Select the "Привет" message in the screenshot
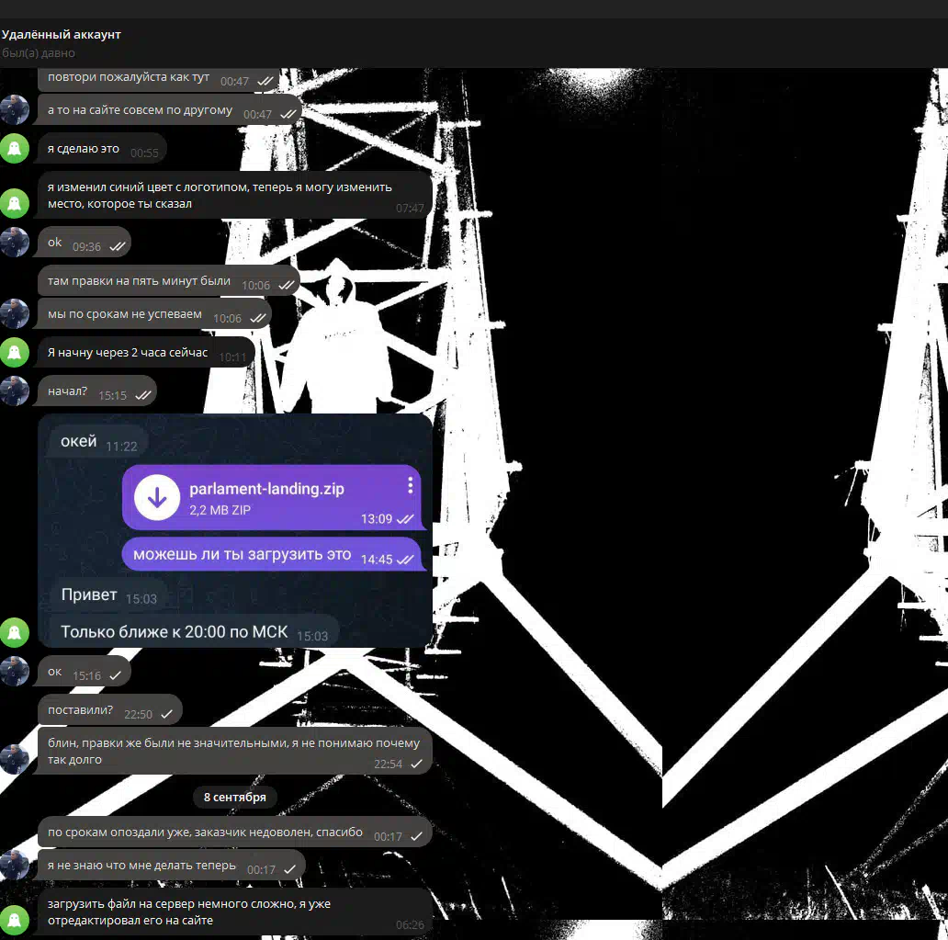This screenshot has height=940, width=948. point(108,595)
